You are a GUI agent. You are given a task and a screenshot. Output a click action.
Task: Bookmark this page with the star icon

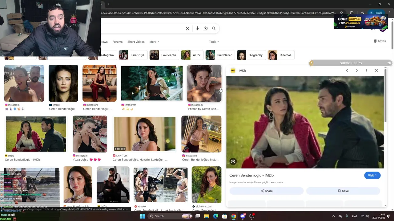point(341,13)
